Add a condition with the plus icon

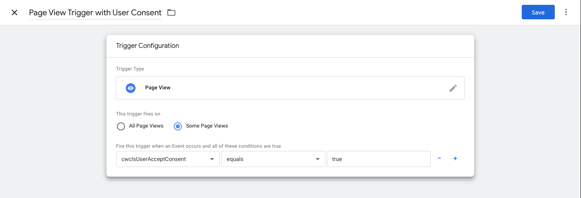(455, 159)
